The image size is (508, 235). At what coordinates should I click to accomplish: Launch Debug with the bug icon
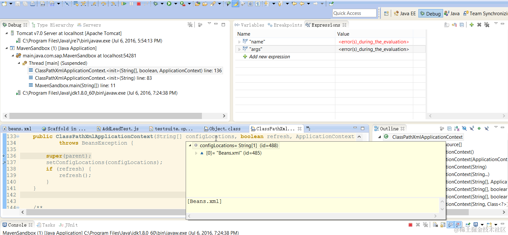coord(155,4)
